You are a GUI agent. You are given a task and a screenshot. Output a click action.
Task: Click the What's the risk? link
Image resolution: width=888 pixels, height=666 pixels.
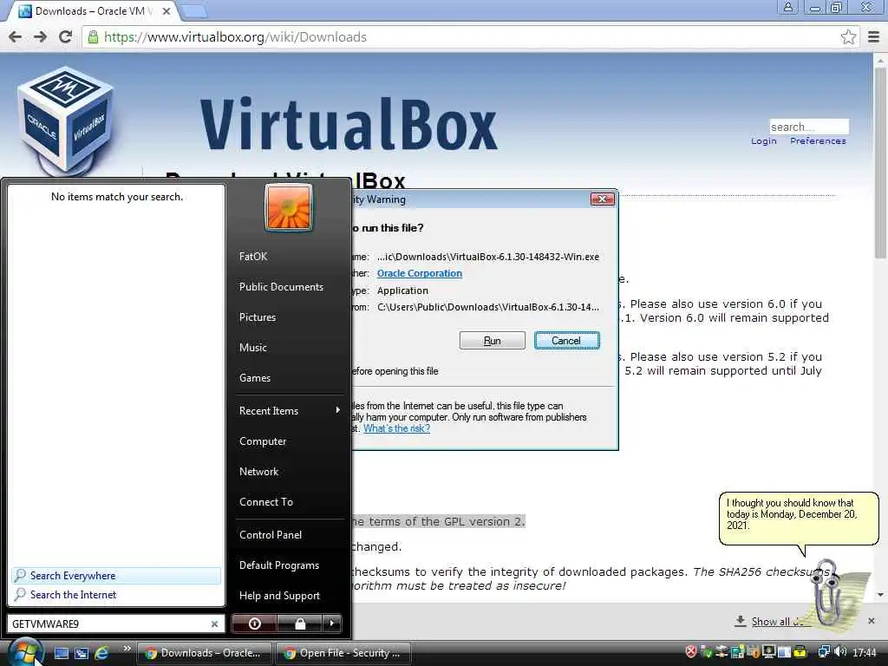396,428
